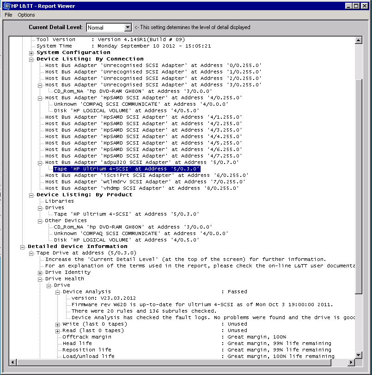Select the Offtrack margin row
This screenshot has height=375, width=372.
pos(174,337)
